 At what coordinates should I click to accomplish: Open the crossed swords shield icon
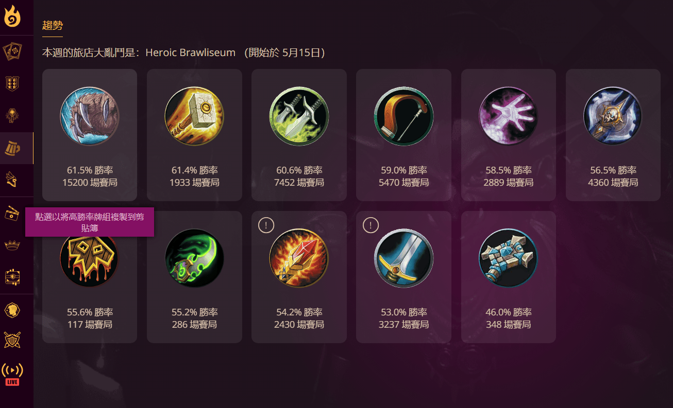(12, 340)
